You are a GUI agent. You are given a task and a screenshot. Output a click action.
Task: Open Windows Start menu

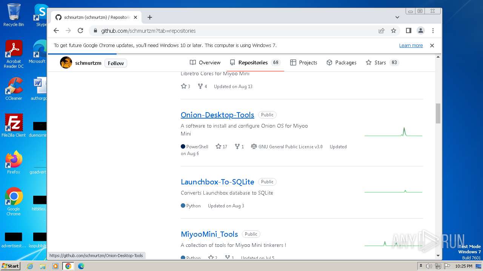pos(10,266)
